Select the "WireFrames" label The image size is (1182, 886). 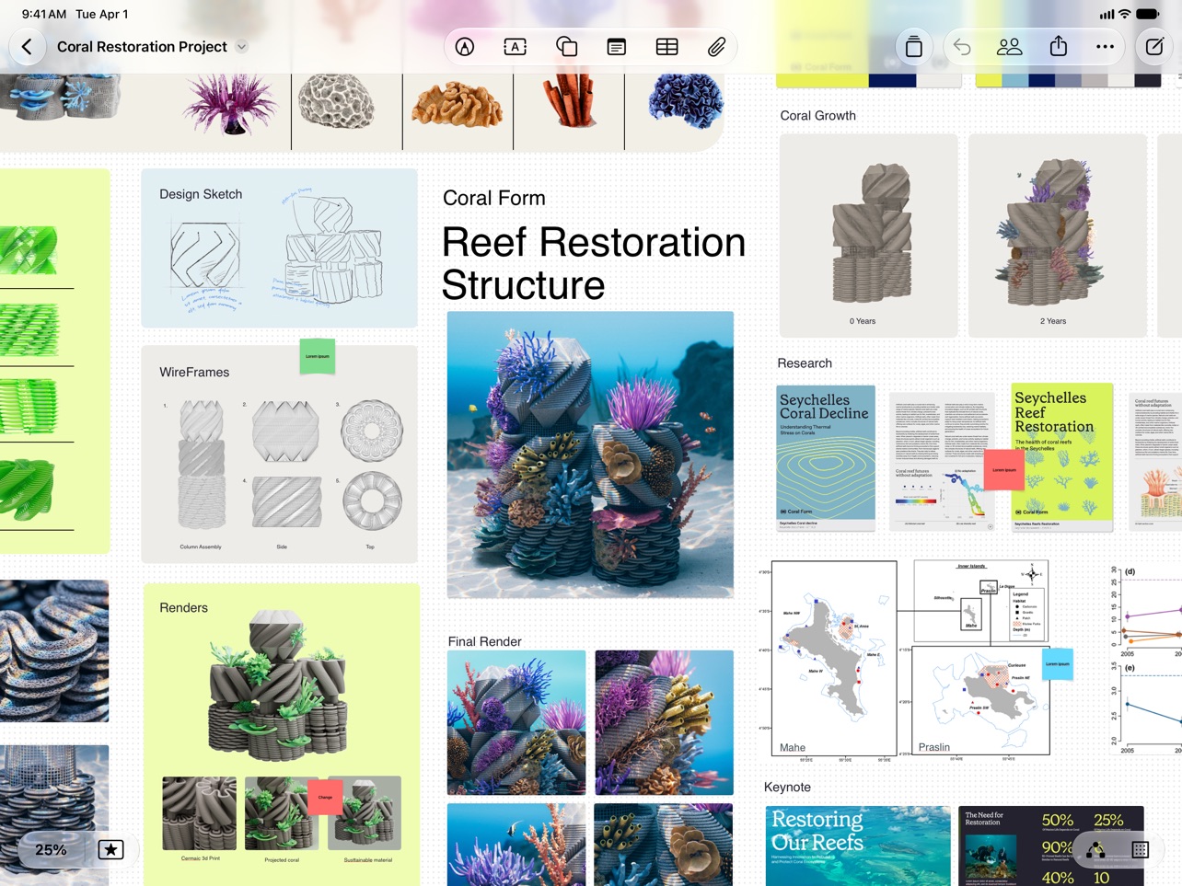(x=194, y=372)
